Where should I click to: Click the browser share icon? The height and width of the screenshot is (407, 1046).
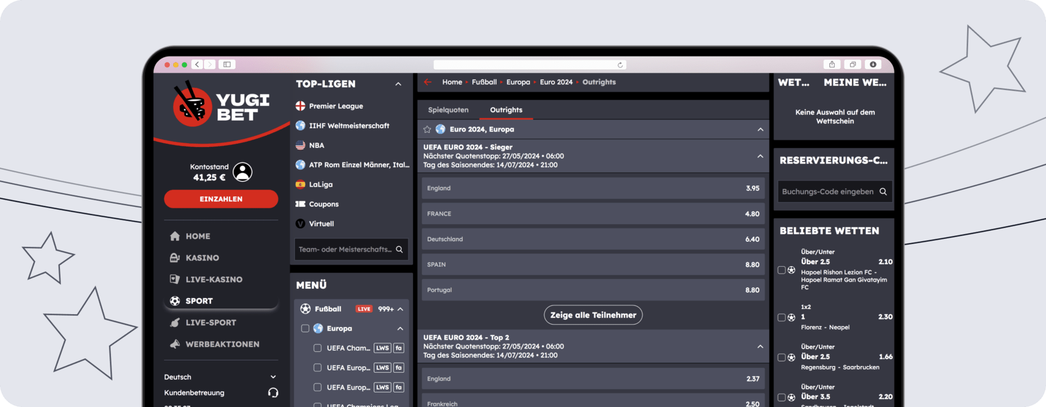(832, 64)
